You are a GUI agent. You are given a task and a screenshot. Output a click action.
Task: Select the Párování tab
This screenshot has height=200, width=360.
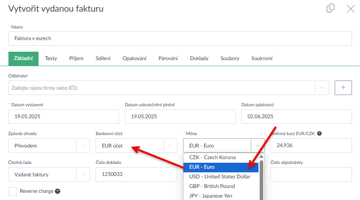[x=168, y=59]
